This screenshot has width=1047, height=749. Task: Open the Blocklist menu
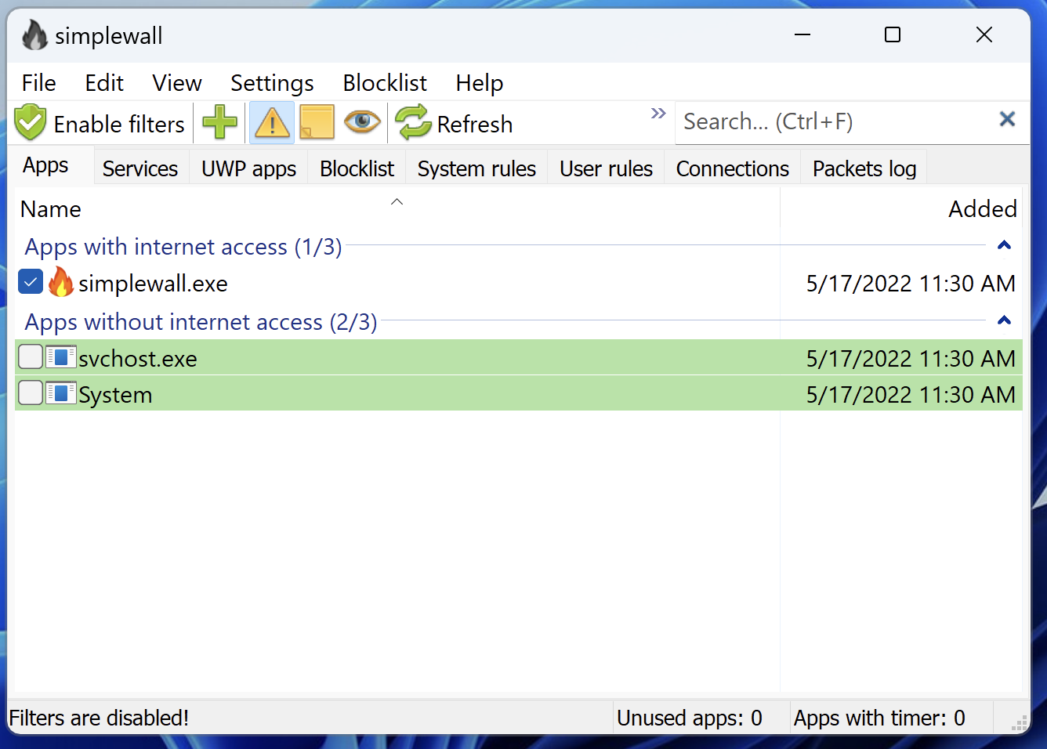point(384,82)
